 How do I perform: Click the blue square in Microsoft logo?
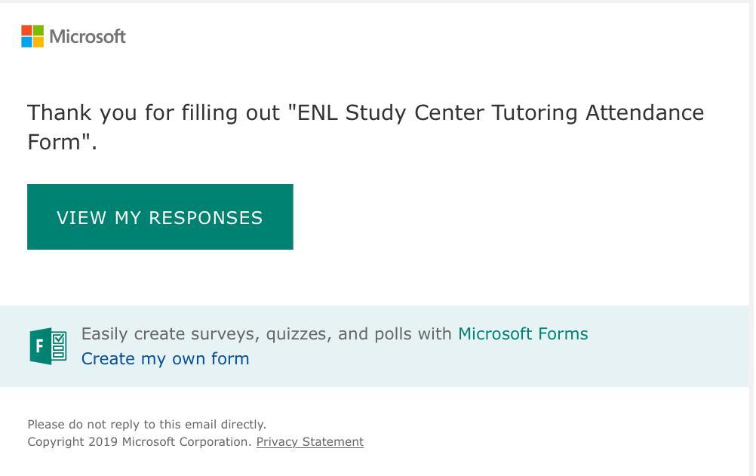[x=26, y=42]
